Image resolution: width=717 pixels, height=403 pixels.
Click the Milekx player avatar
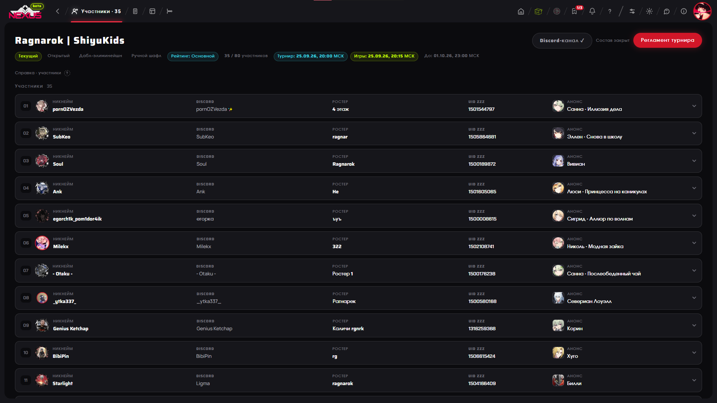coord(42,243)
